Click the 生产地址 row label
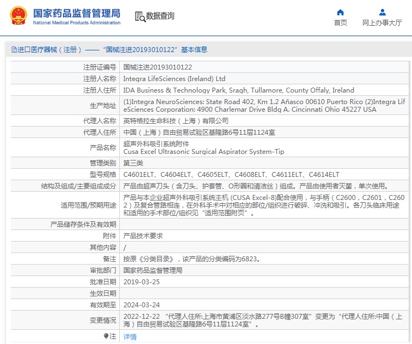Viewport: 412px width, 344px height. click(x=103, y=106)
